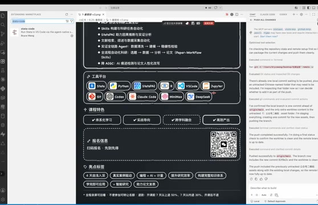Open more editor actions menu
Image resolution: width=318 pixels, height=205 pixels.
(242, 14)
